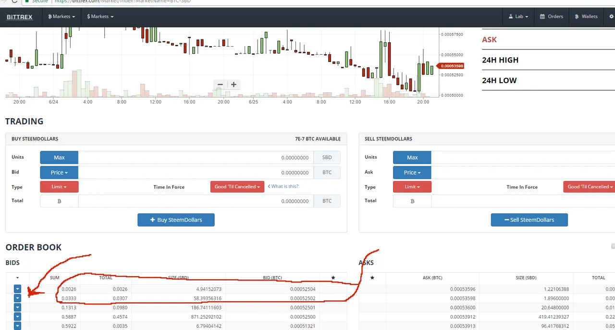This screenshot has width=615, height=330.
Task: Open Limit type dropdown in Sell panel
Action: pos(412,187)
